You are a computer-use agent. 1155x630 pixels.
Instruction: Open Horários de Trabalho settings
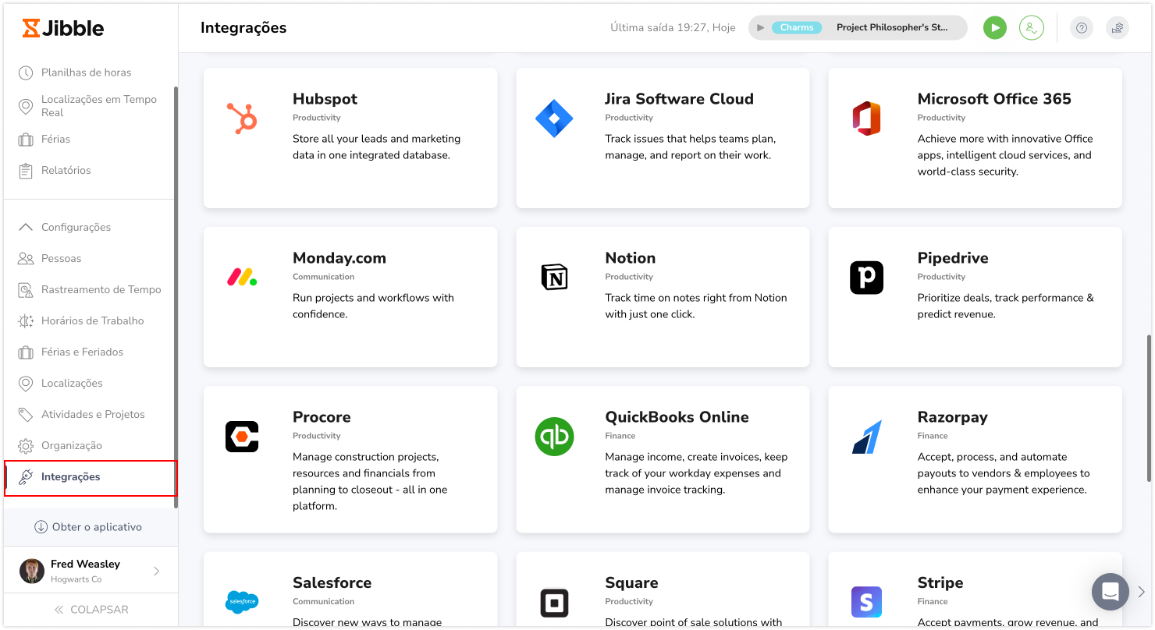[93, 320]
